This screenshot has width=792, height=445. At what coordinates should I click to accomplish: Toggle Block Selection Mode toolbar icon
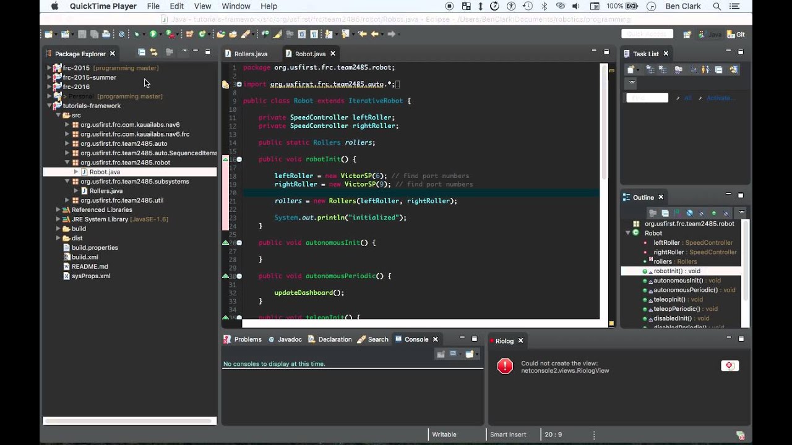tap(301, 34)
